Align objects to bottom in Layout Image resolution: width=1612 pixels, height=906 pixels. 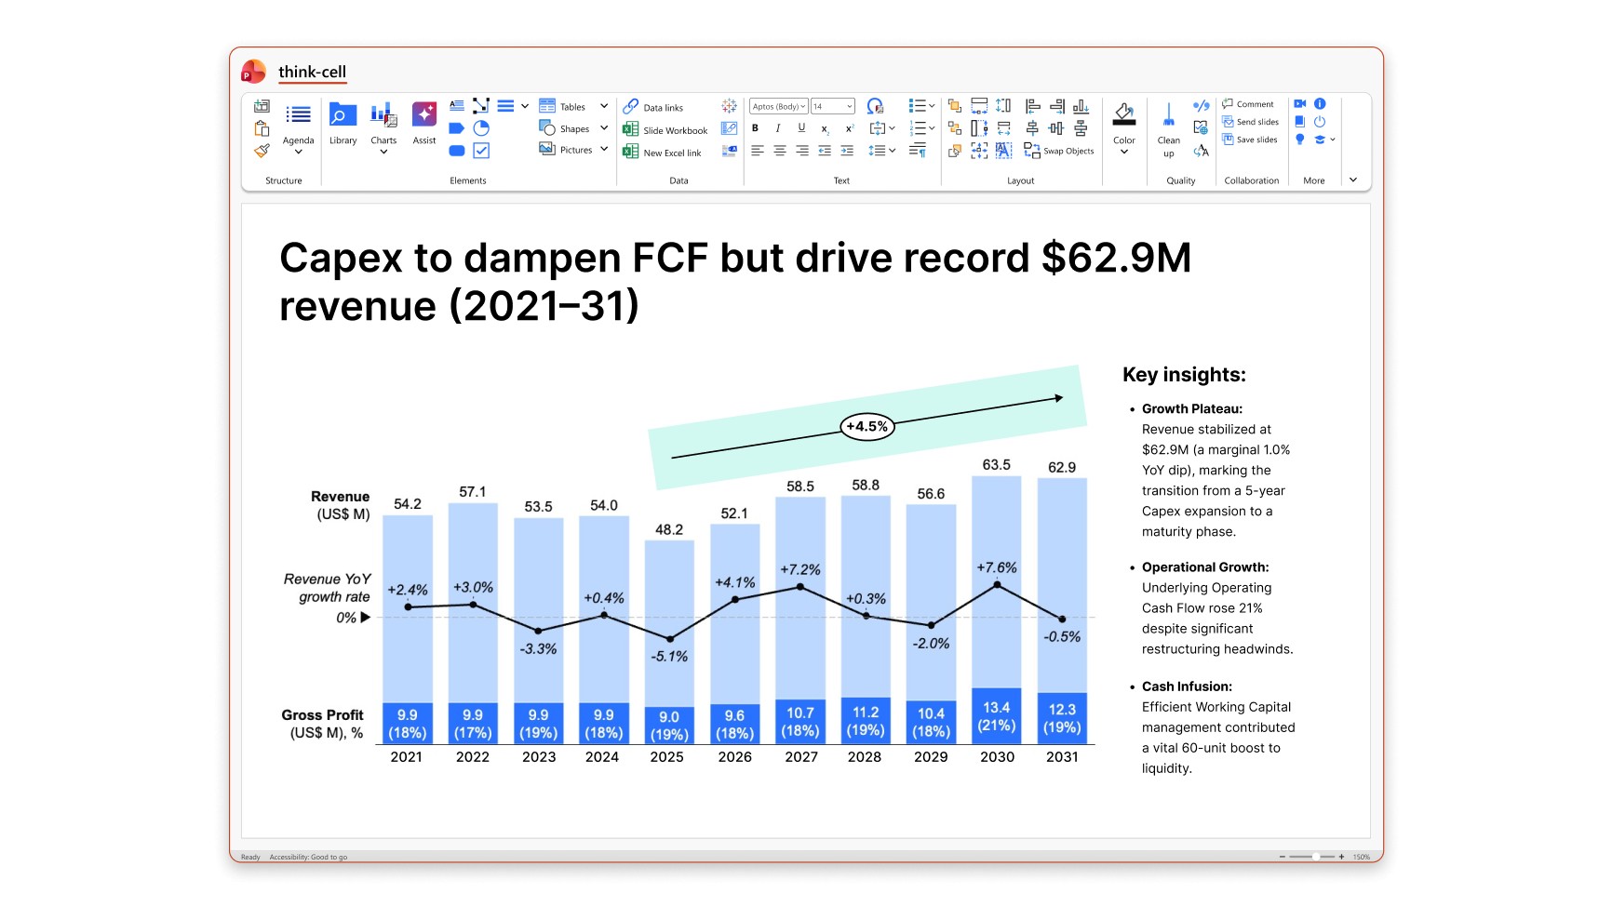point(1081,106)
